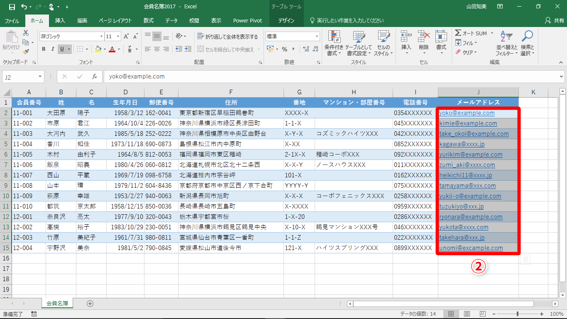
Task: Switch to the 挿入 tab
Action: point(60,20)
